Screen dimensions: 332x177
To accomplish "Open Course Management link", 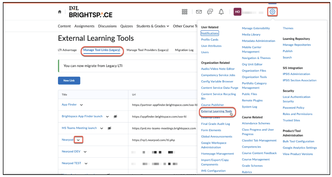I will (x=256, y=159).
